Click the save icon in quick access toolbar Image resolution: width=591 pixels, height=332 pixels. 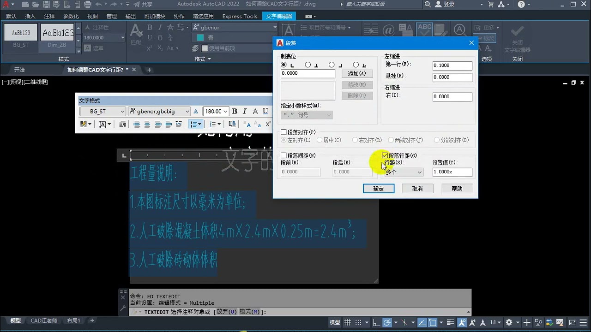(46, 4)
